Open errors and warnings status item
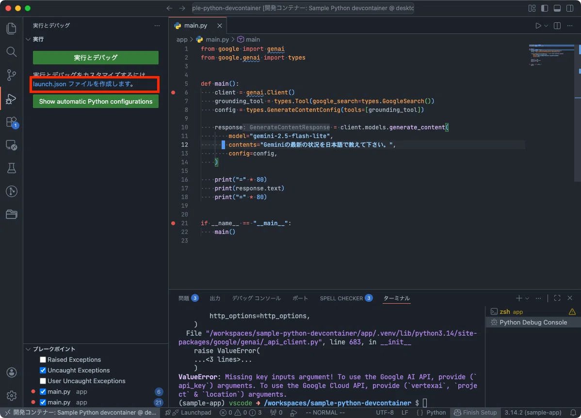 point(240,413)
